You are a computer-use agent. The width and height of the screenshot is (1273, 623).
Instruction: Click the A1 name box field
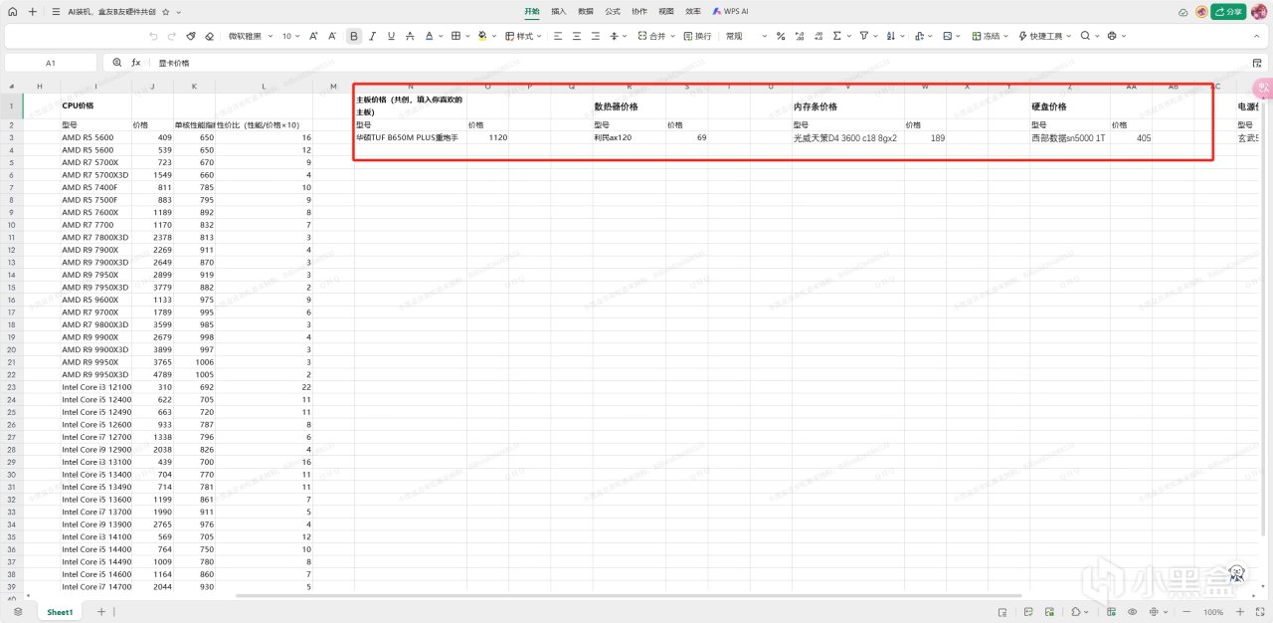pyautogui.click(x=51, y=62)
